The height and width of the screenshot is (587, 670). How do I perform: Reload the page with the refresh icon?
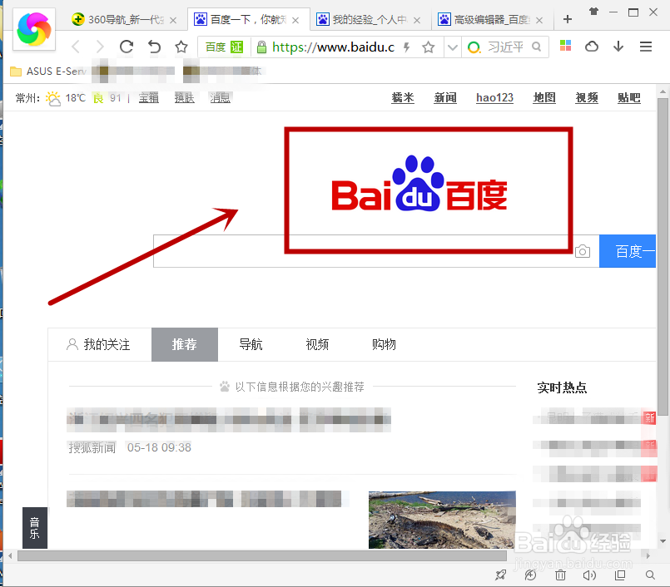(127, 47)
